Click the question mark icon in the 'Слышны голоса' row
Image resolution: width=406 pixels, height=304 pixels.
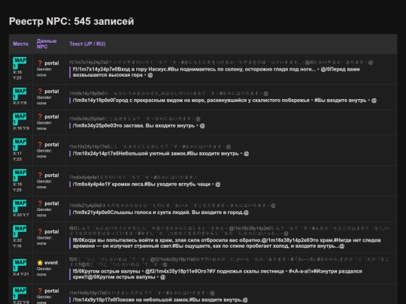(x=40, y=203)
